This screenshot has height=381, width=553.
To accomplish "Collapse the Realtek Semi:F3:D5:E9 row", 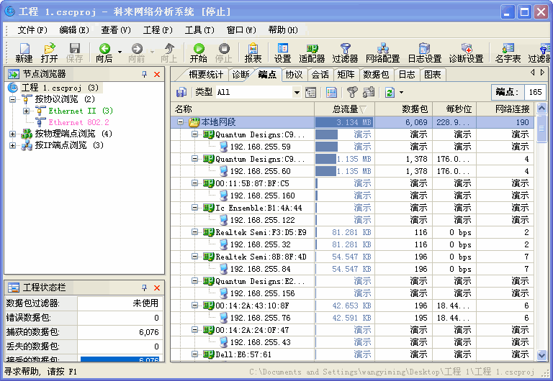I will tap(194, 232).
